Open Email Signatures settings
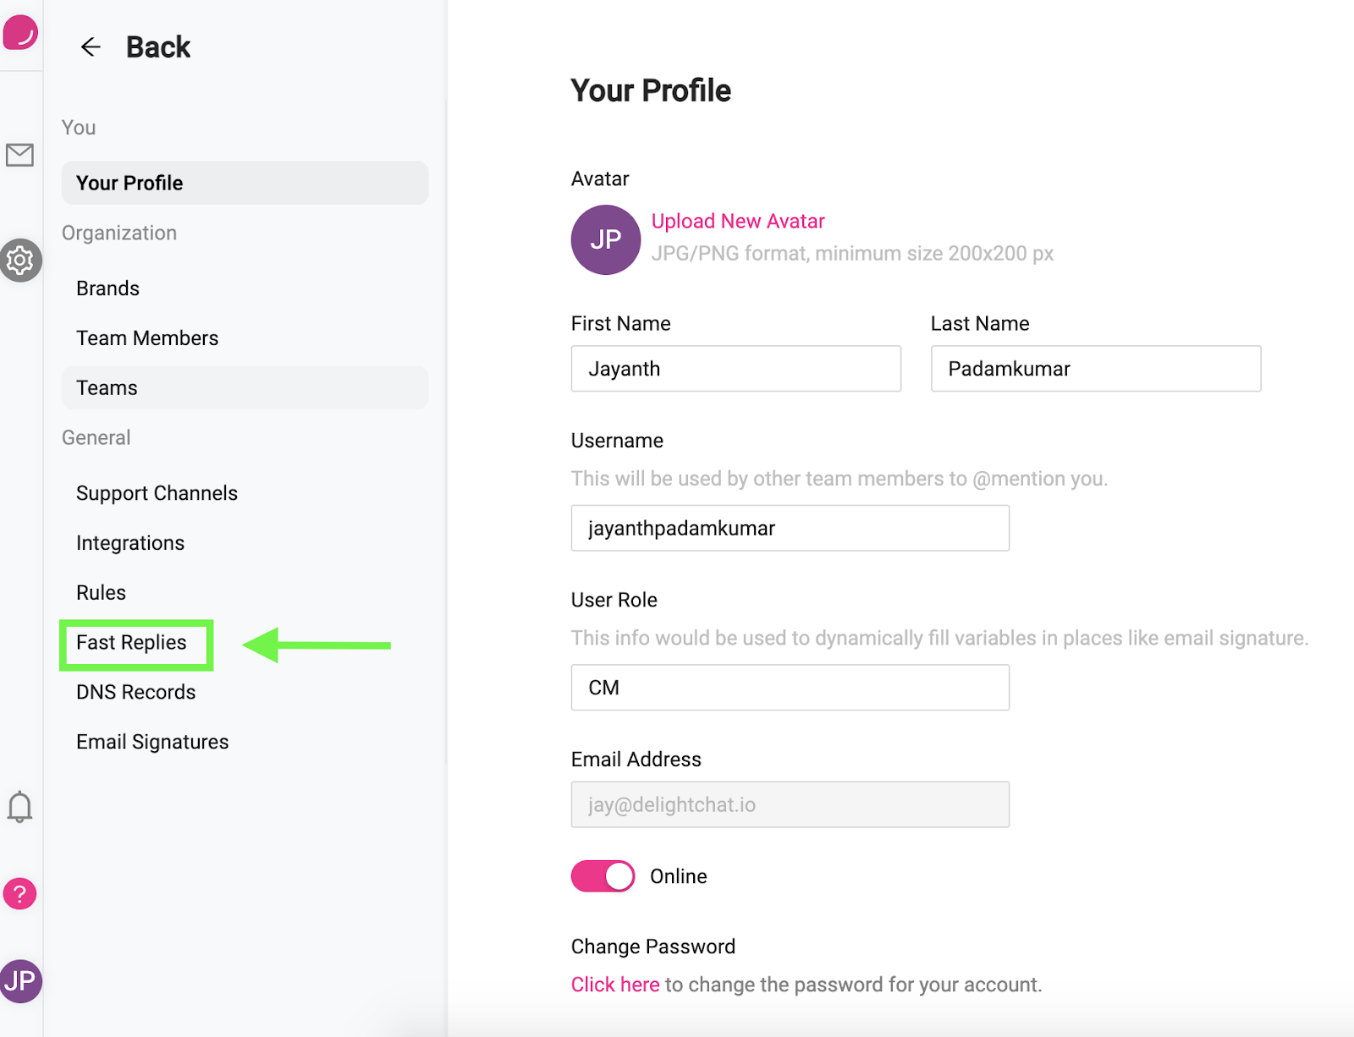This screenshot has height=1037, width=1354. (x=152, y=742)
